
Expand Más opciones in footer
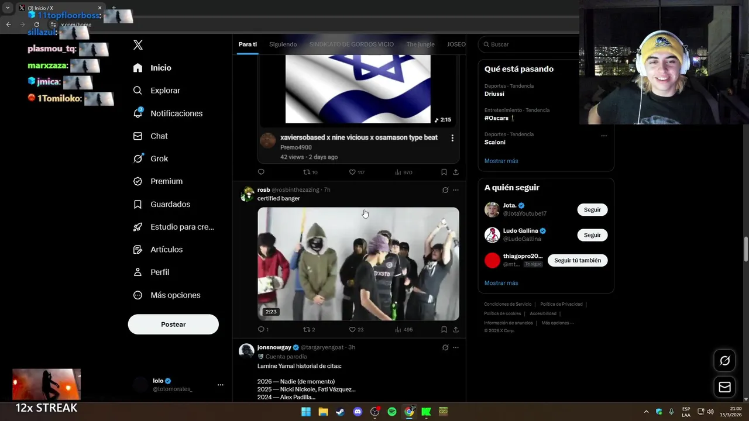tap(557, 323)
